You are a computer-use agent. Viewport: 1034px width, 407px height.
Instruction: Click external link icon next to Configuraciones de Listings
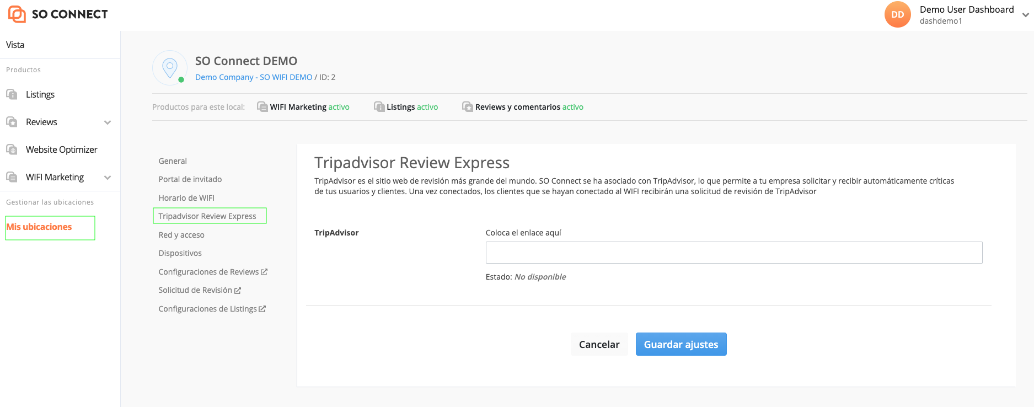[x=262, y=309]
